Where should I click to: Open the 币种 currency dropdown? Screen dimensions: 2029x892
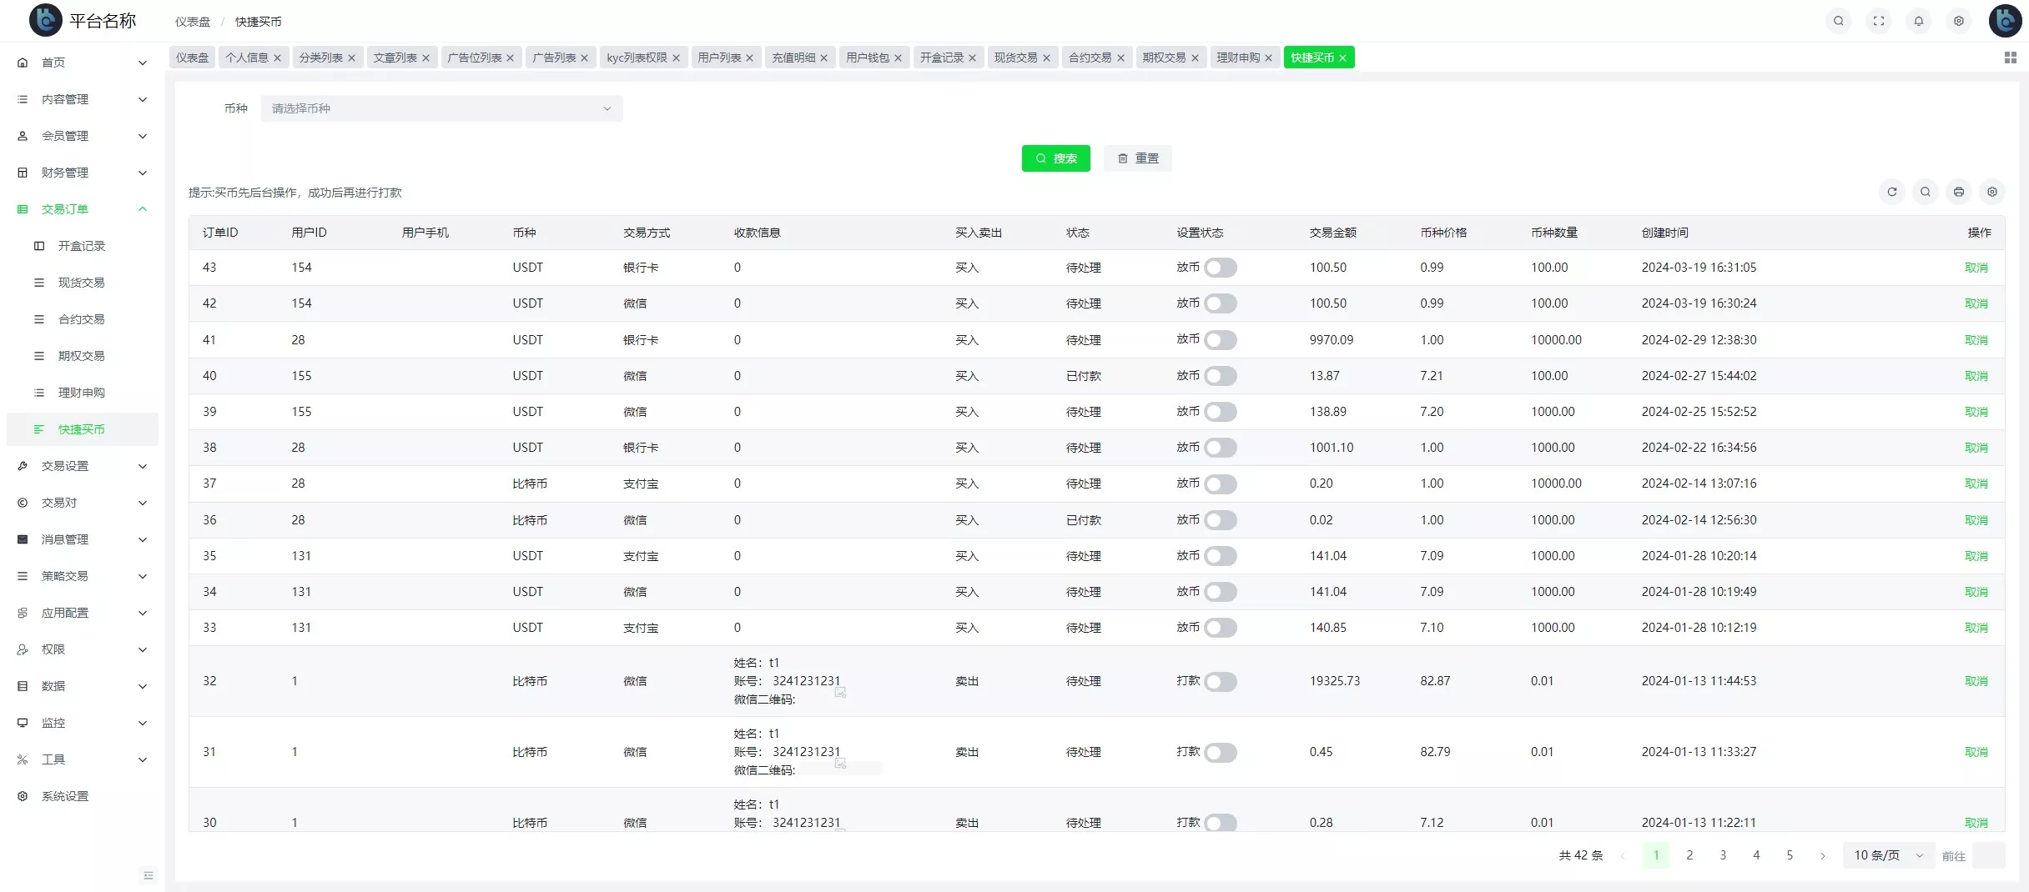[441, 108]
